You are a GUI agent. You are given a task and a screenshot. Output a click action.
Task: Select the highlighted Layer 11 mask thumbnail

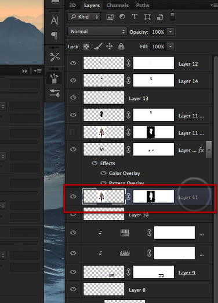(154, 197)
